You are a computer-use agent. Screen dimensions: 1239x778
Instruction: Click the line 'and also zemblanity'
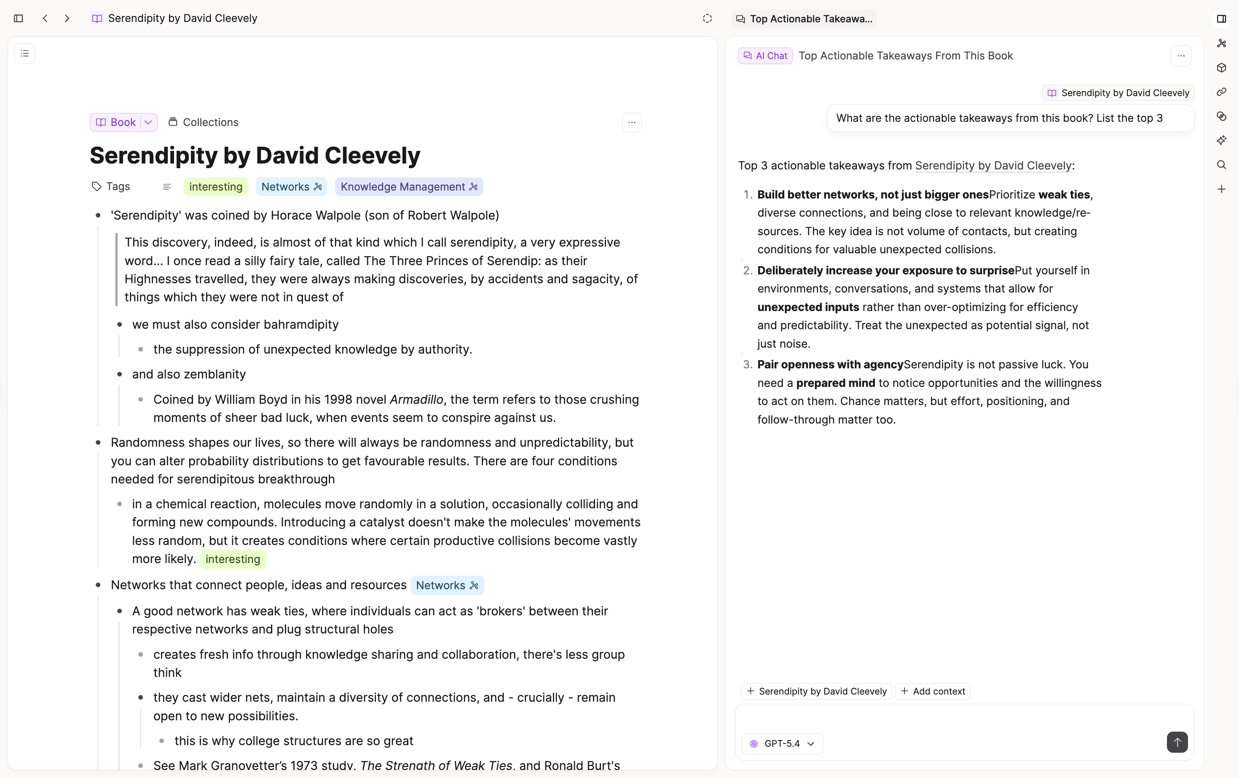point(189,374)
